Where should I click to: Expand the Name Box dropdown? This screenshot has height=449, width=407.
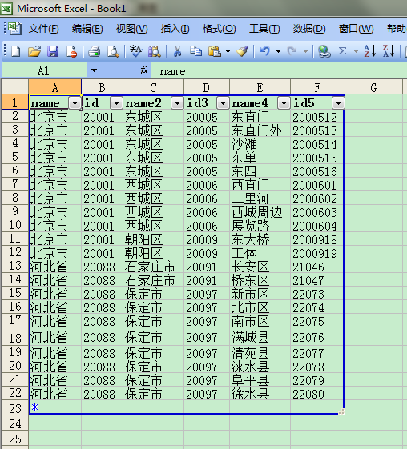(x=94, y=70)
